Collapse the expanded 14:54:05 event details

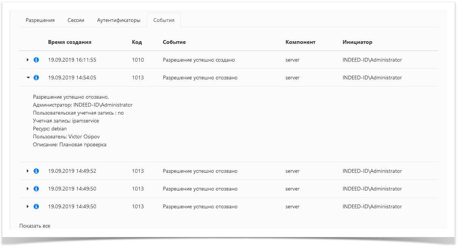(28, 77)
